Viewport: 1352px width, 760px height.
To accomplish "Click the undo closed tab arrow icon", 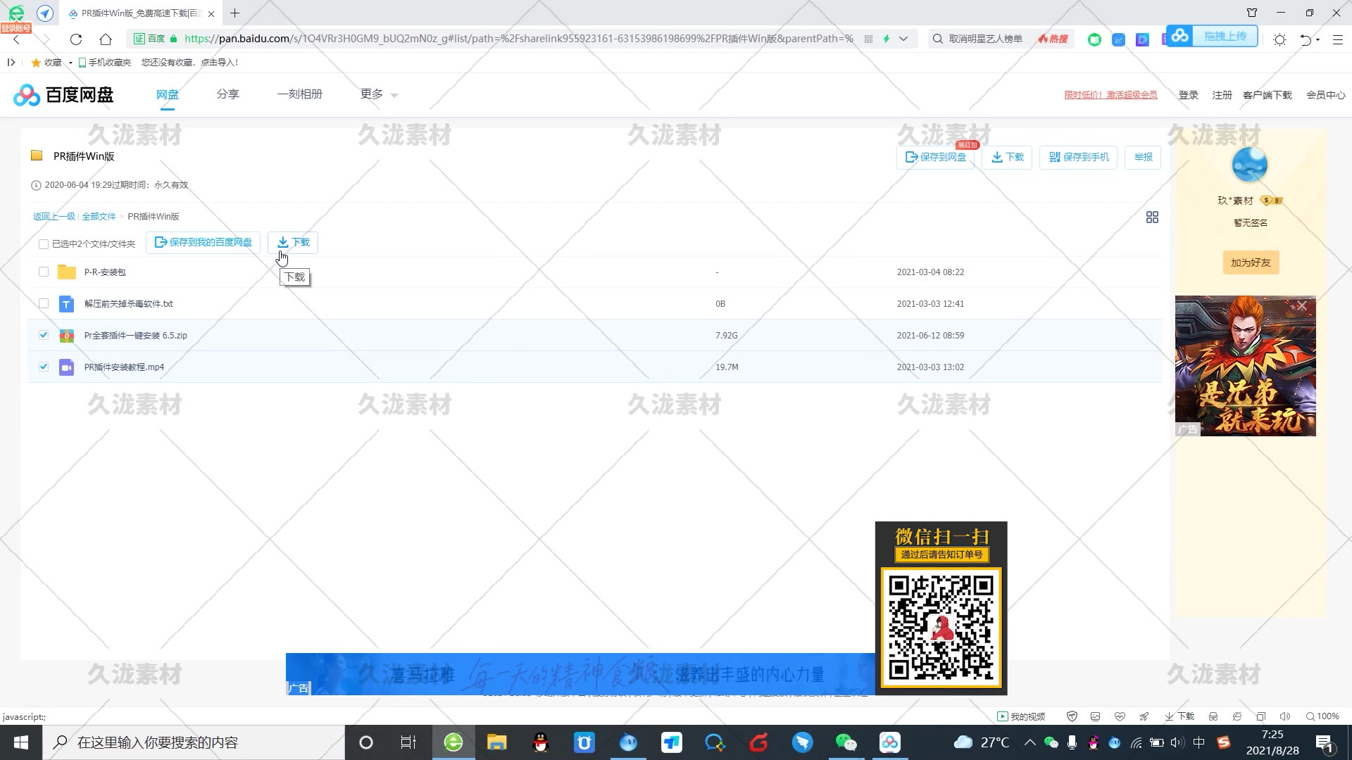I will tap(1305, 39).
